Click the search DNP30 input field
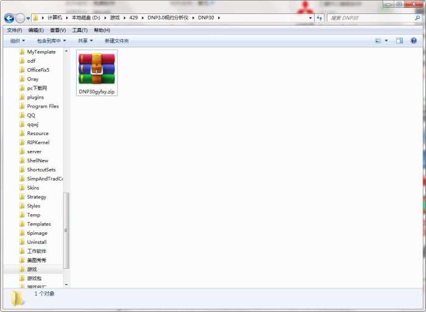The height and width of the screenshot is (312, 426). [x=371, y=18]
